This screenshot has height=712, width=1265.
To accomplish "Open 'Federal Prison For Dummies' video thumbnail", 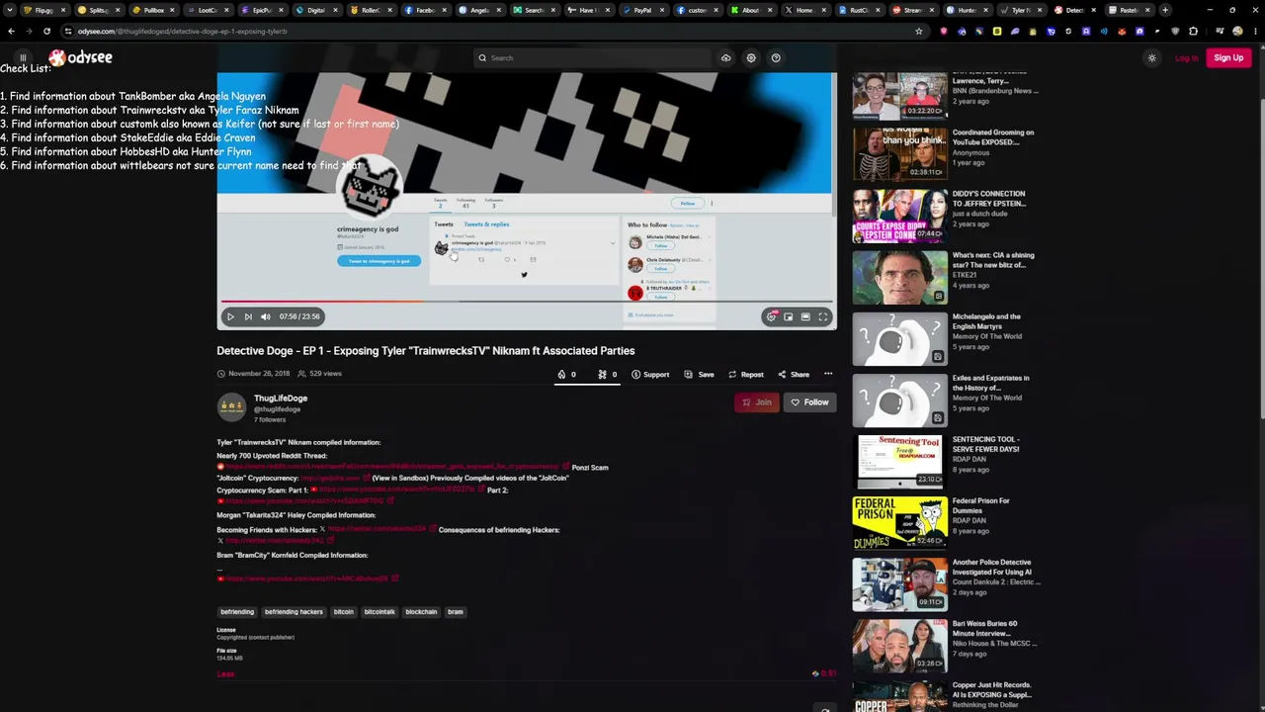I will (x=899, y=521).
